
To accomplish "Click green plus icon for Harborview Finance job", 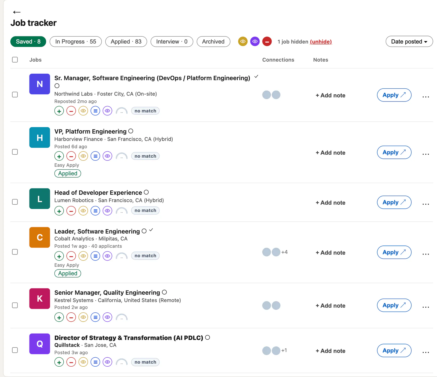I will [59, 156].
